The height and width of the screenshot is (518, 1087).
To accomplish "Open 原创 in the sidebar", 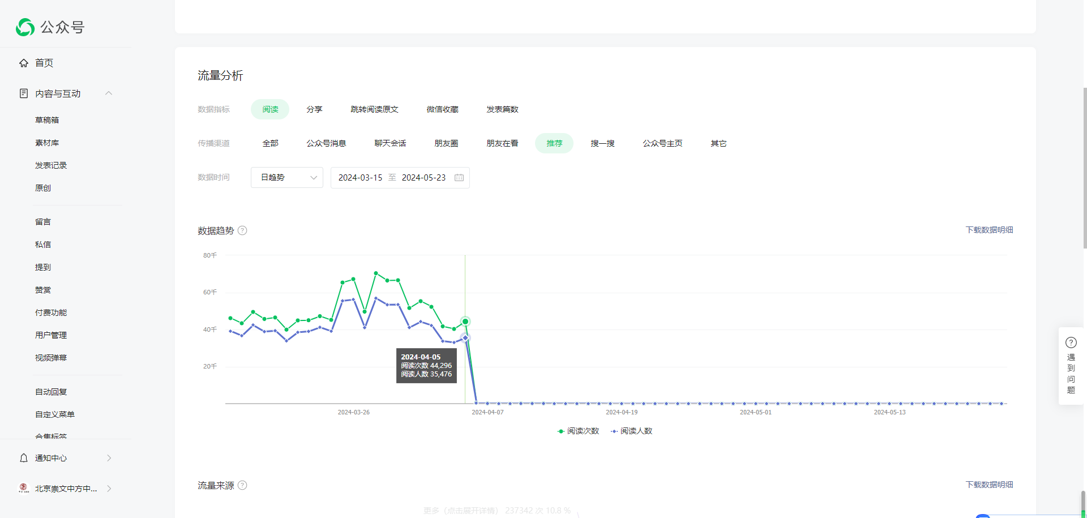I will click(43, 188).
